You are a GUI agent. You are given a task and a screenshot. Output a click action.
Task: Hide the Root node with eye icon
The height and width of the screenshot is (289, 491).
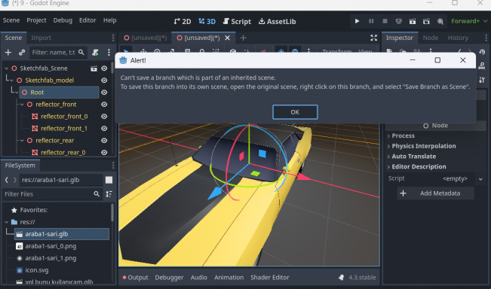click(x=104, y=93)
